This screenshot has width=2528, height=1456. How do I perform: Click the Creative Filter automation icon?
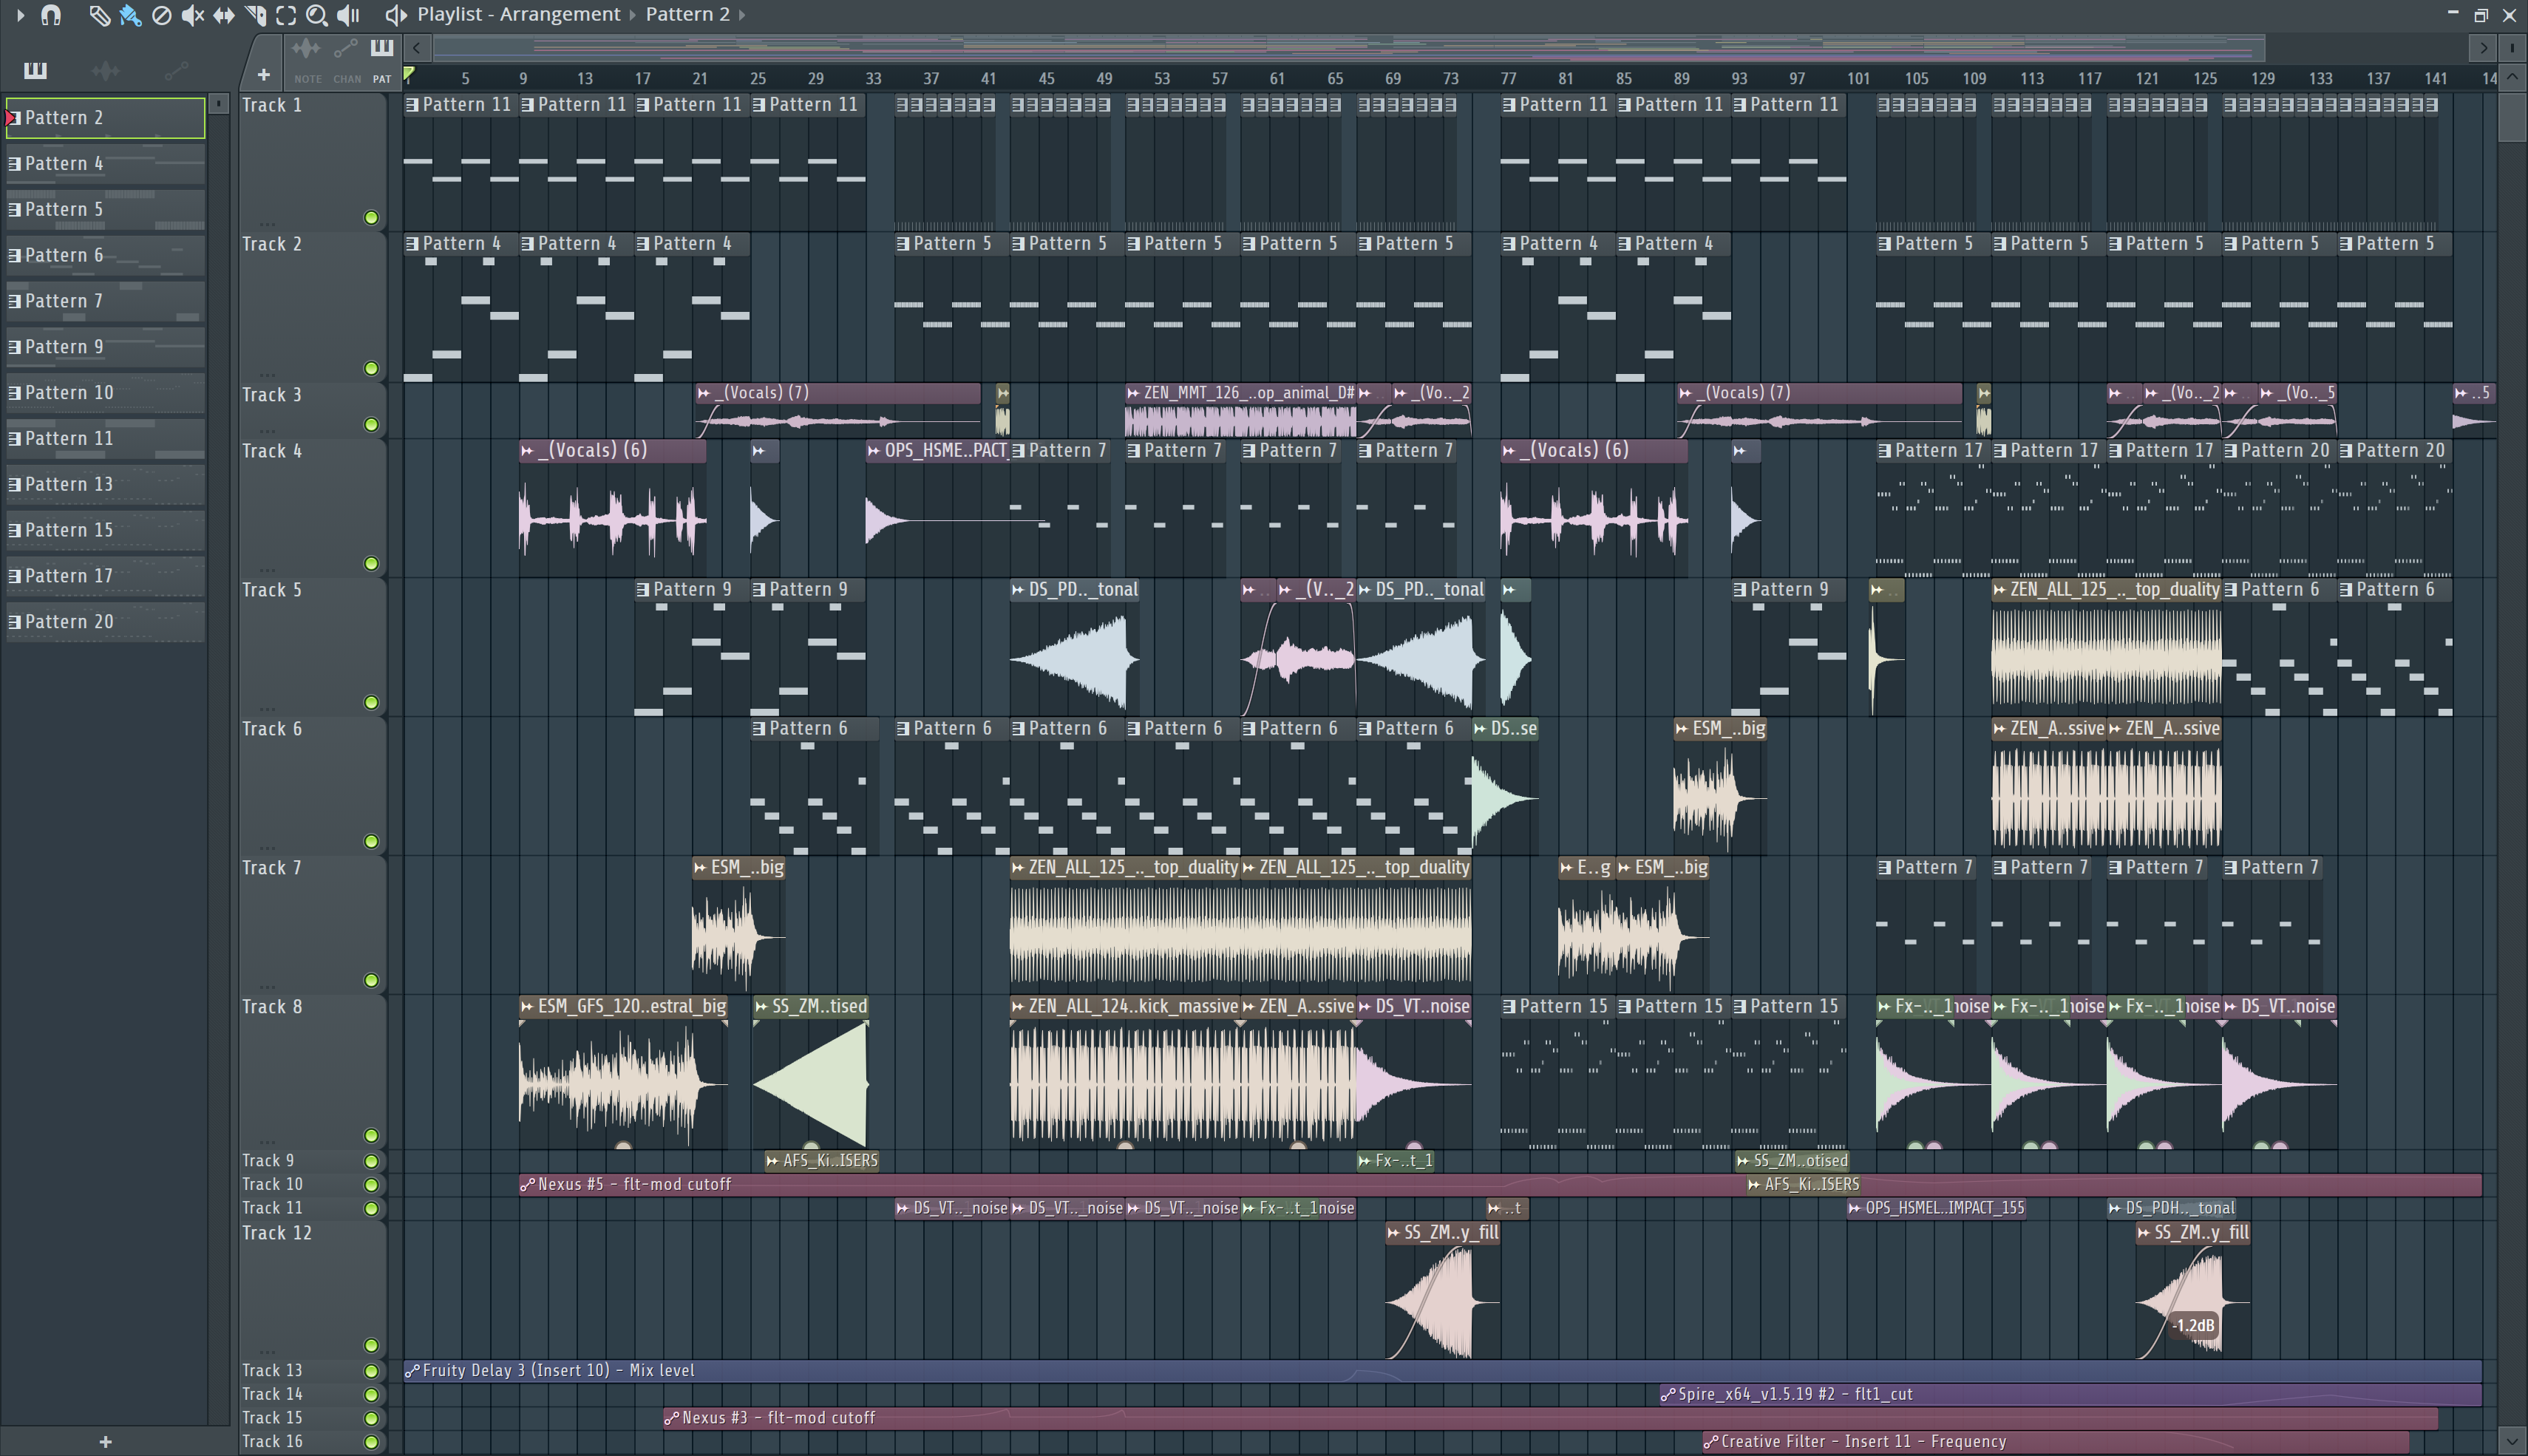click(1710, 1442)
